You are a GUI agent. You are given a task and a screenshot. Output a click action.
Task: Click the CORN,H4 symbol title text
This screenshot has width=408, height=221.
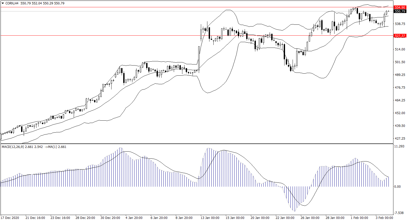pos(12,3)
